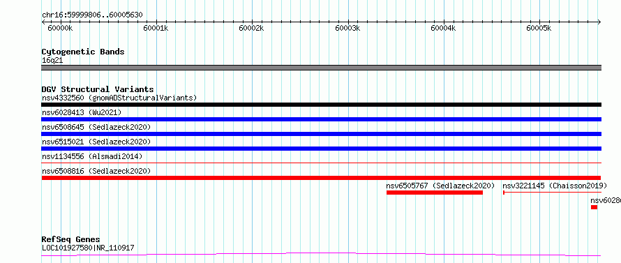Open the nsv6028413 (Wu2021) label

click(82, 112)
